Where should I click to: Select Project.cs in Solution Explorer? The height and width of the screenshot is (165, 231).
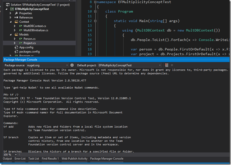[x=29, y=43]
